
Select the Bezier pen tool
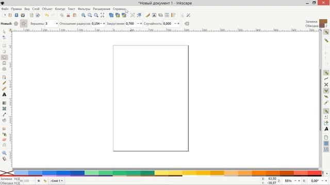(x=4, y=77)
